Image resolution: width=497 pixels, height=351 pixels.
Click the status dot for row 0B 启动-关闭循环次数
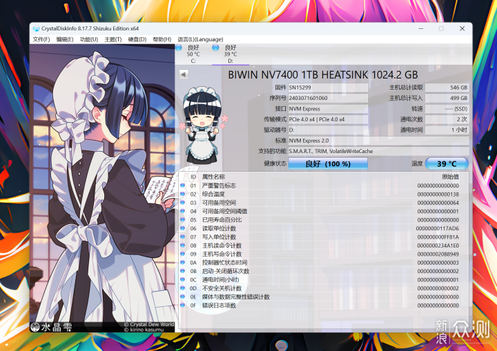pos(182,271)
